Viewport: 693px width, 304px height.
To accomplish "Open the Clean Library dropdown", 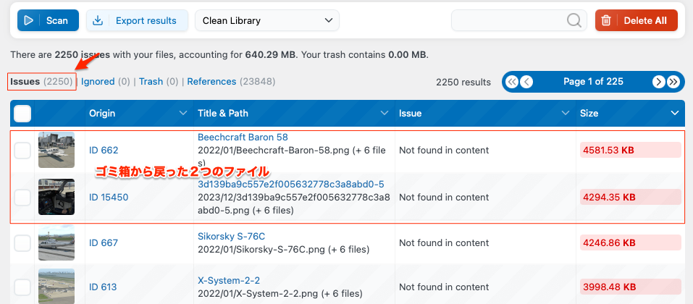I will pyautogui.click(x=266, y=20).
